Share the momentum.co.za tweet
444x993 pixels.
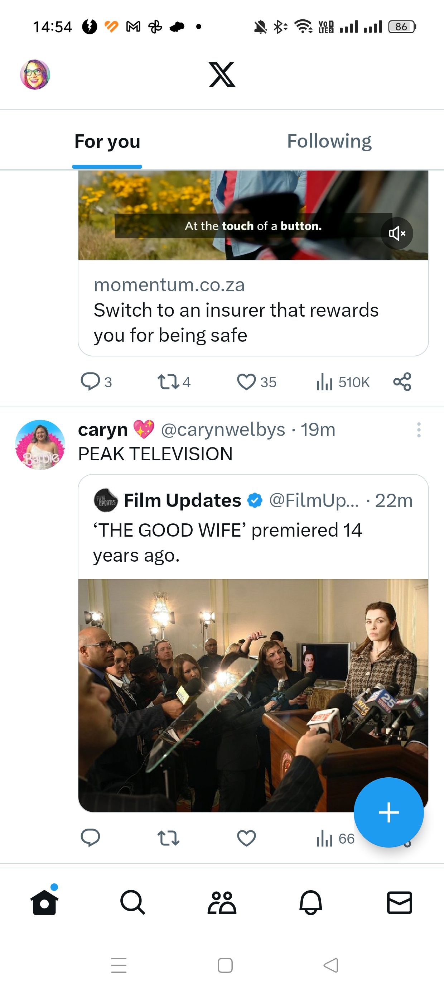click(403, 382)
